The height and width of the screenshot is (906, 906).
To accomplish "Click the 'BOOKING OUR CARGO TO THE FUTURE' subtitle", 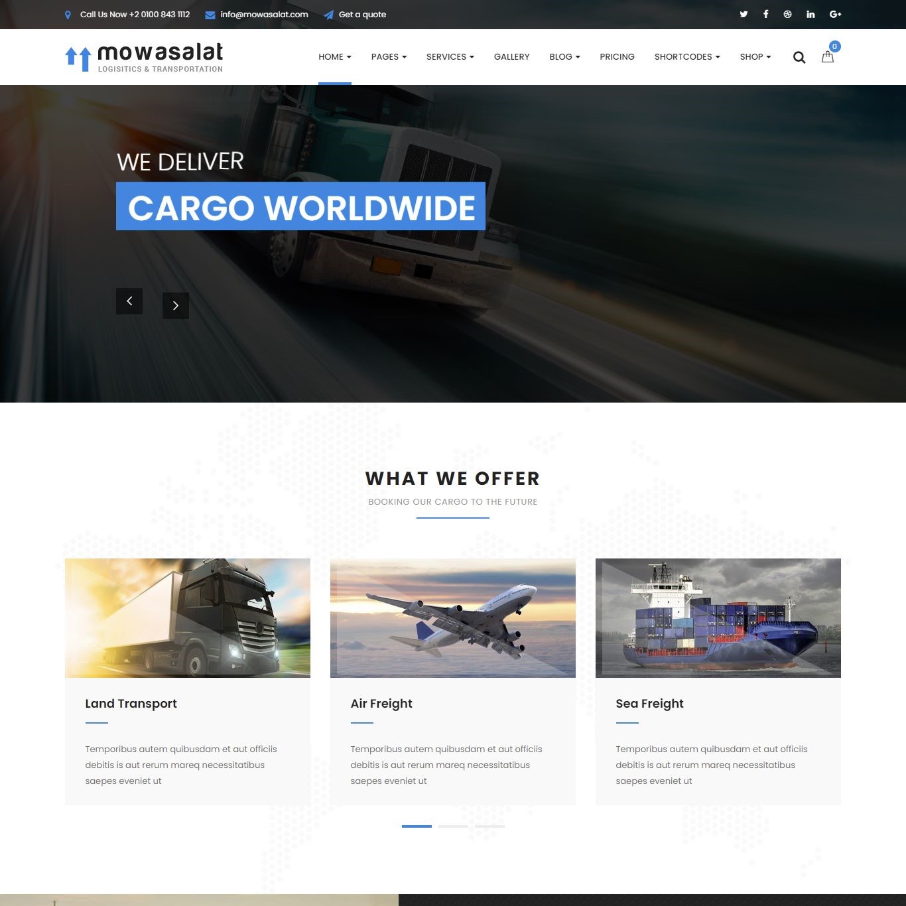I will pos(453,502).
